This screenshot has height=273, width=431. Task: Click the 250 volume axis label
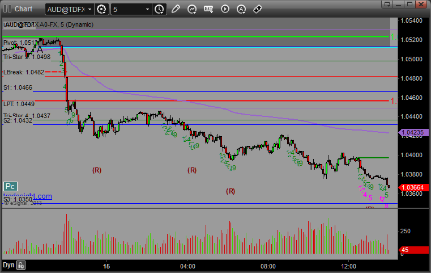click(406, 231)
